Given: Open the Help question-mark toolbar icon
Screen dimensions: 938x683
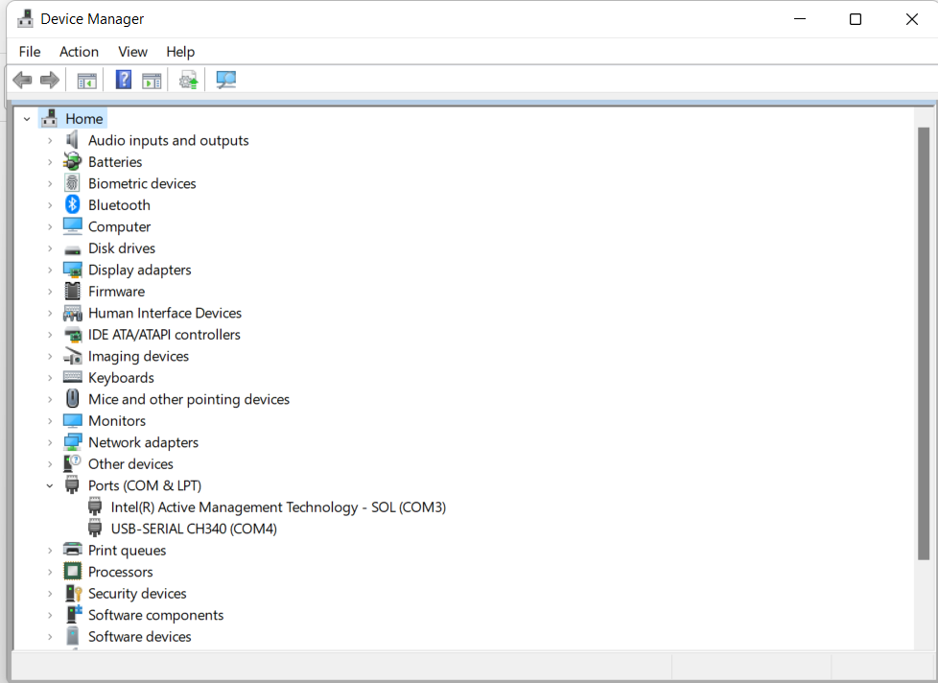Looking at the screenshot, I should [x=124, y=80].
